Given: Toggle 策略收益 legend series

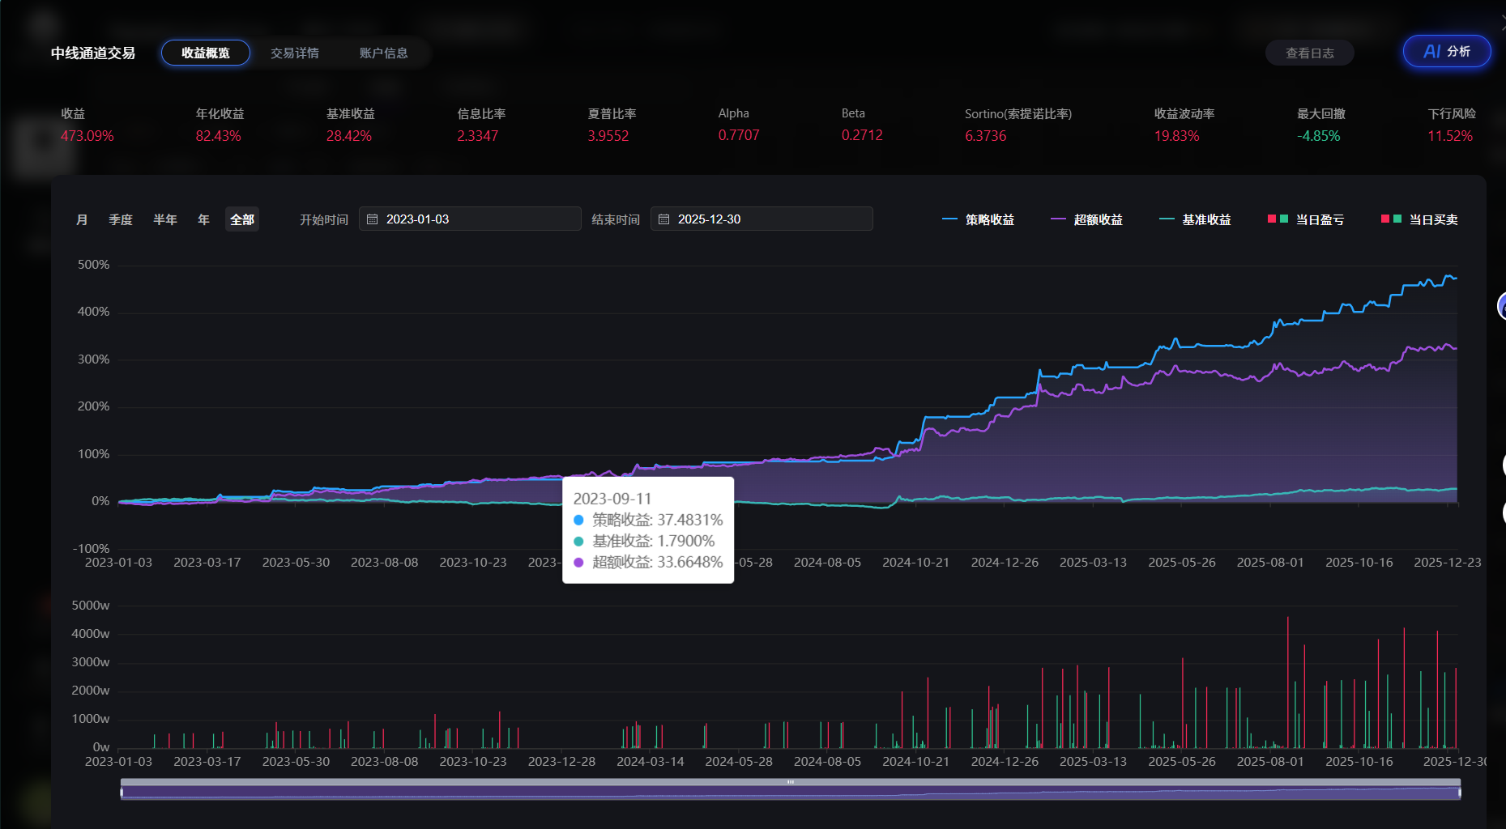Looking at the screenshot, I should coord(979,219).
